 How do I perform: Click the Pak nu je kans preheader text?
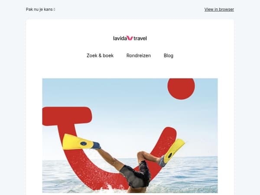click(39, 9)
